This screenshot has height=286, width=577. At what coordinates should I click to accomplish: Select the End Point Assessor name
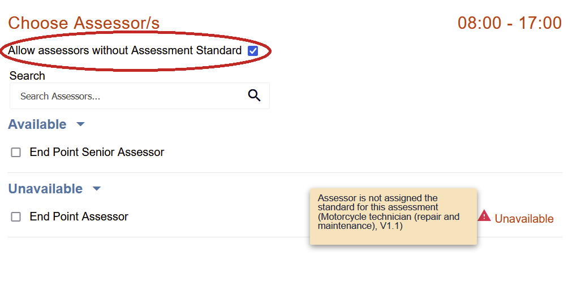click(79, 216)
